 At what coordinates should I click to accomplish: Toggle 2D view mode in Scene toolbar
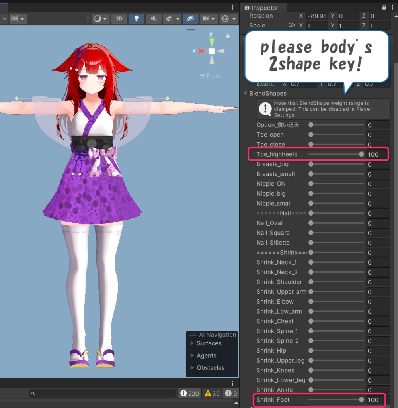click(x=119, y=18)
